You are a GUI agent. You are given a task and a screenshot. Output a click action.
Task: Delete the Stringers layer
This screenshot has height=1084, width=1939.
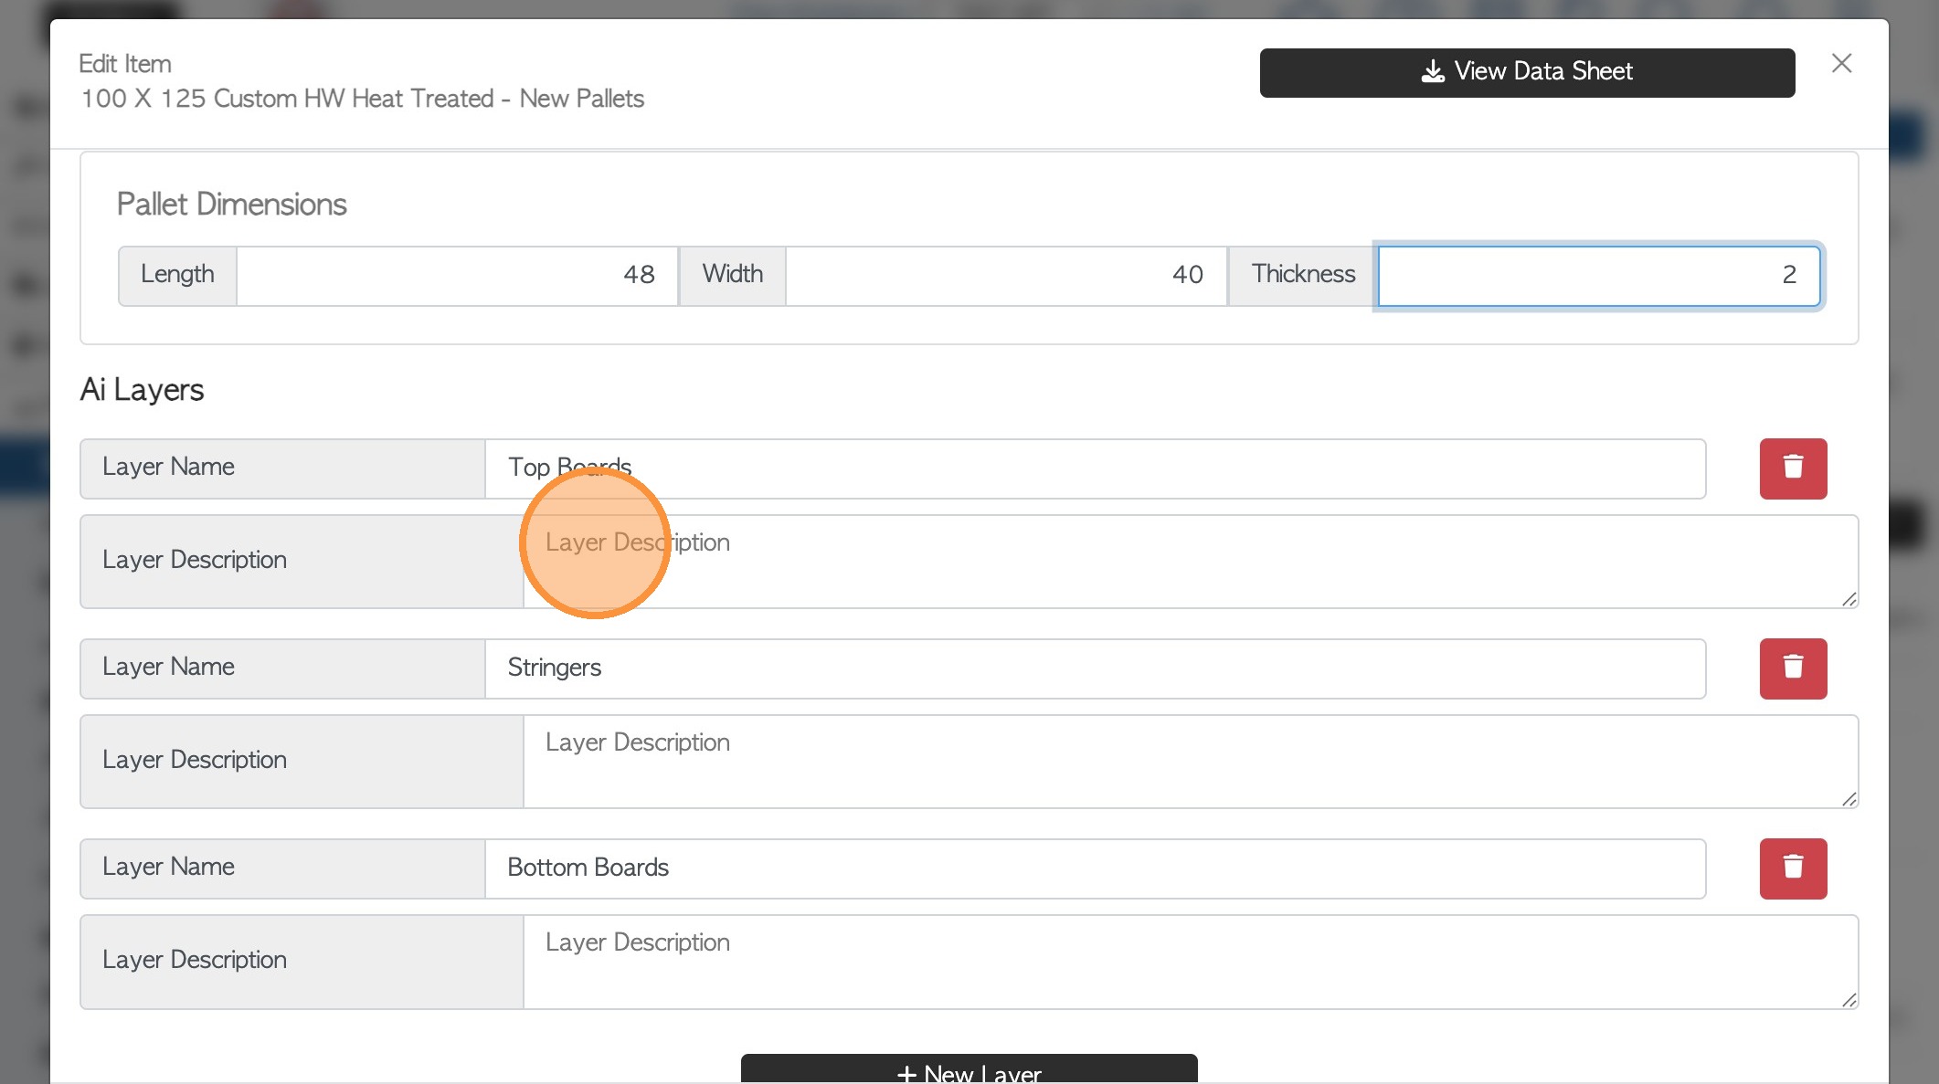pyautogui.click(x=1793, y=668)
